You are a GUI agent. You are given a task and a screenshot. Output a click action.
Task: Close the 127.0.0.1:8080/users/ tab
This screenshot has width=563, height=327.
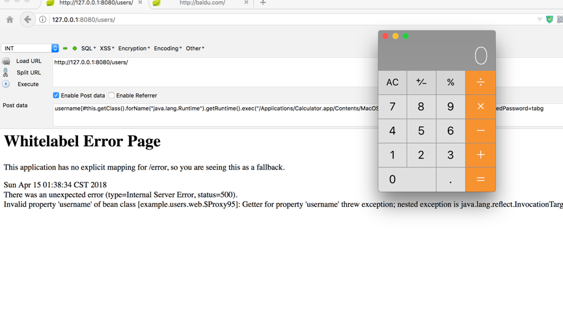coord(140,3)
